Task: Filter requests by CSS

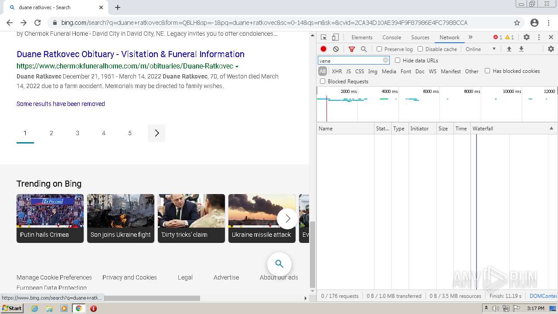Action: pos(359,71)
